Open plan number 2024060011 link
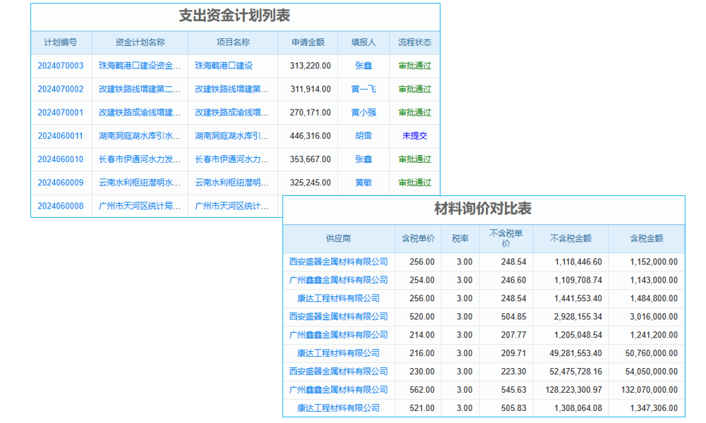The height and width of the screenshot is (423, 706). pyautogui.click(x=60, y=135)
